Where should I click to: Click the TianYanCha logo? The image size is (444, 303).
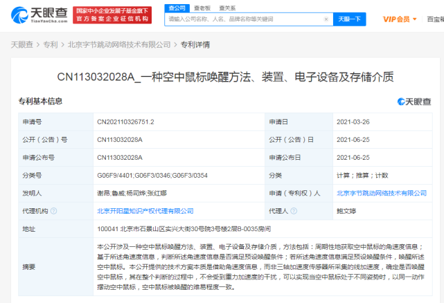pyautogui.click(x=39, y=15)
